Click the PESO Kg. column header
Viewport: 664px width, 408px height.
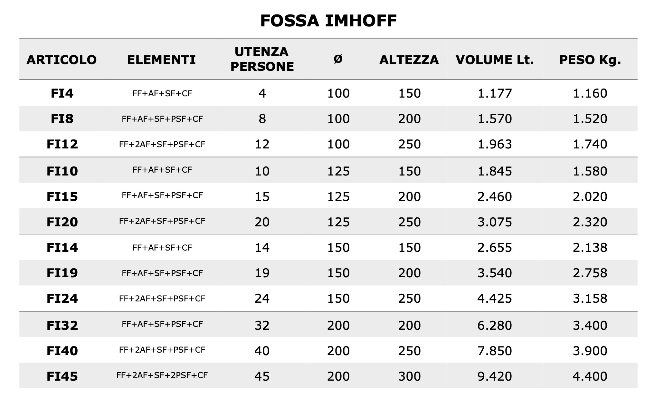click(x=590, y=60)
